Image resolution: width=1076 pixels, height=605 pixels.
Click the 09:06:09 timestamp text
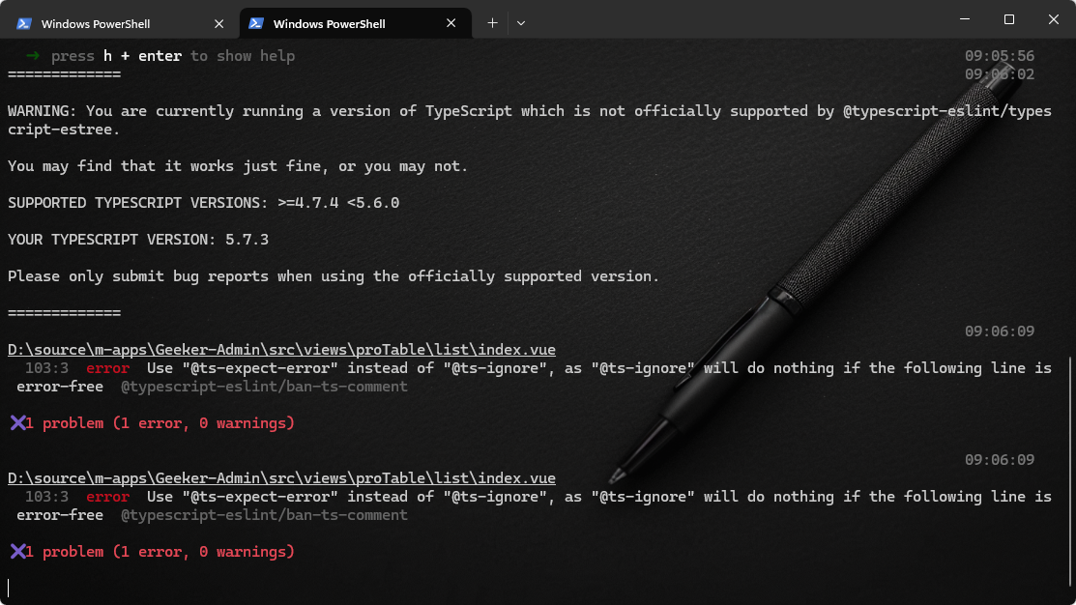coord(998,330)
